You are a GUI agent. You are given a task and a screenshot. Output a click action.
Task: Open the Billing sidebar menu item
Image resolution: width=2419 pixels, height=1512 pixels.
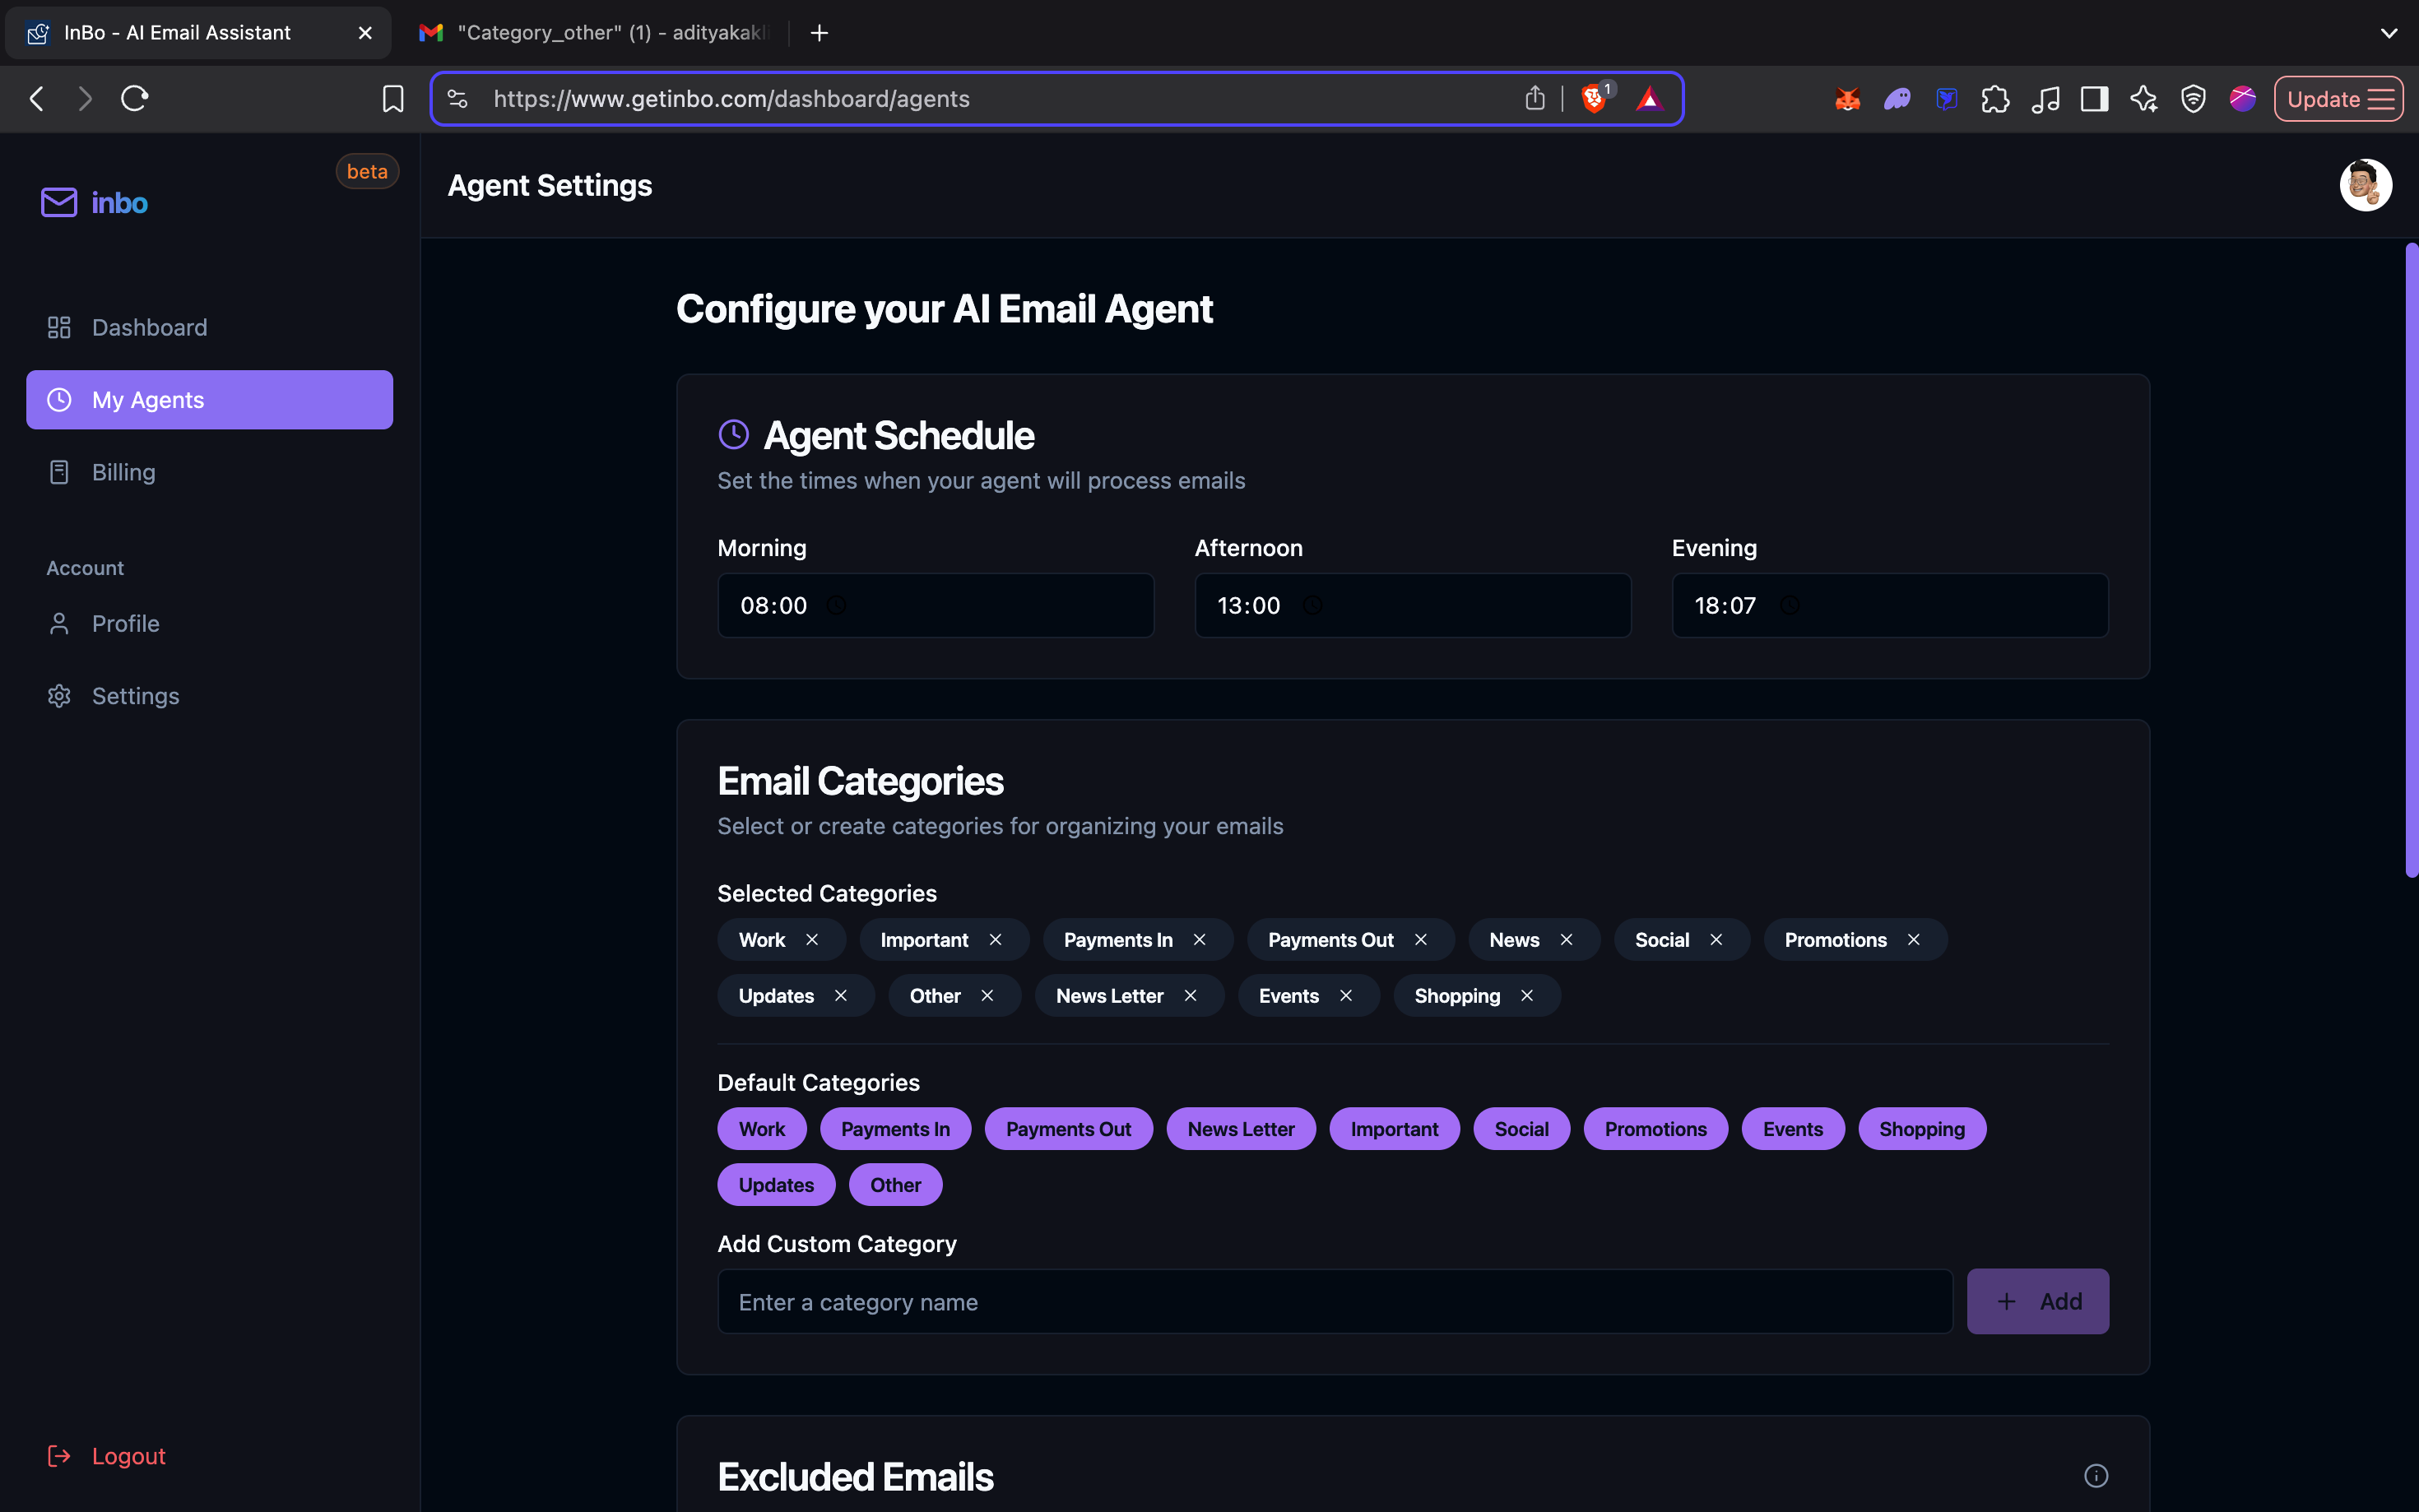tap(123, 472)
